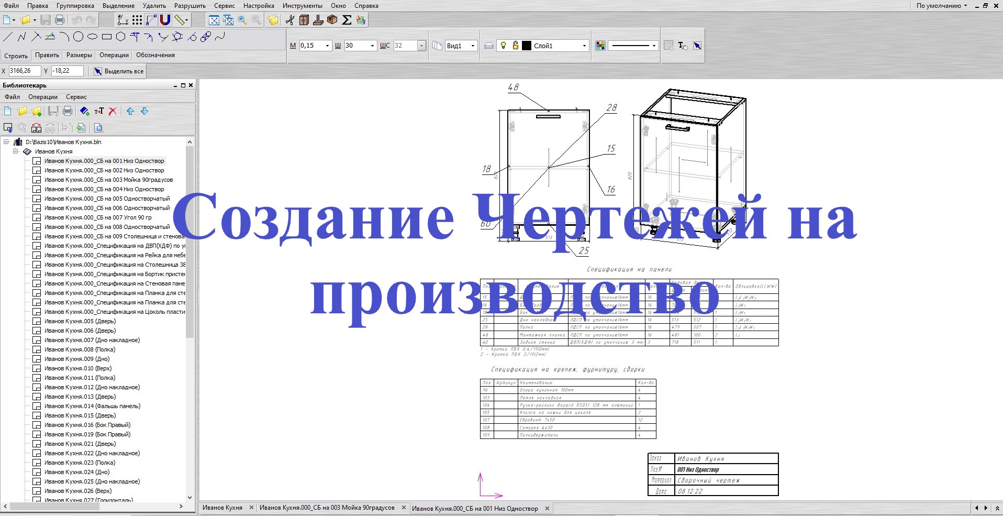Click the zoom-in magnifier icon

[x=242, y=20]
